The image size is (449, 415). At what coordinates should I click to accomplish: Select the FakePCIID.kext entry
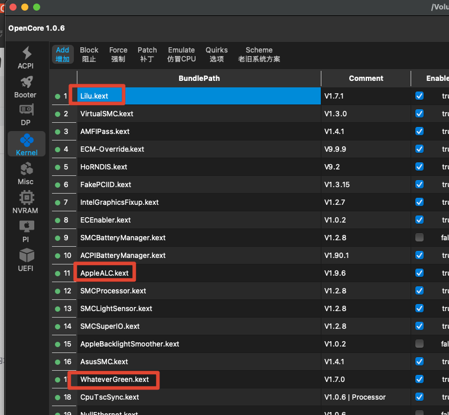[x=199, y=185]
